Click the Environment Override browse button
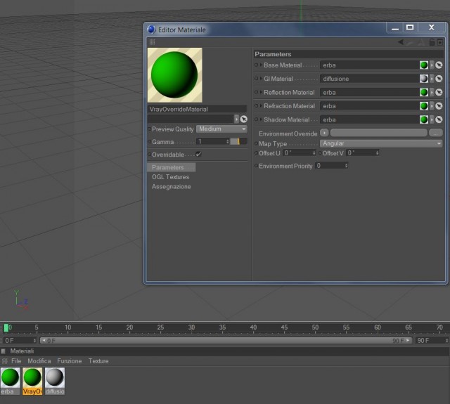450x404 pixels. point(436,133)
